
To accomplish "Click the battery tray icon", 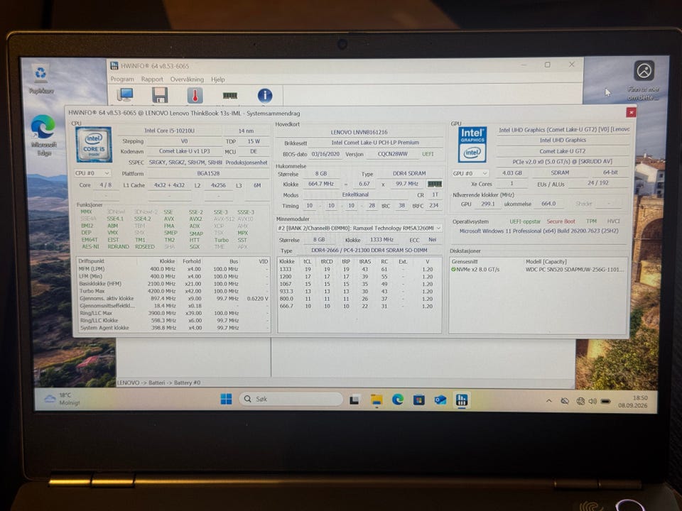I will (x=605, y=401).
